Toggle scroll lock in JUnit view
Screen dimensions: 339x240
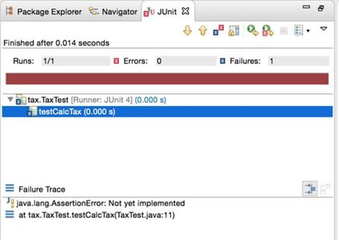(x=234, y=30)
